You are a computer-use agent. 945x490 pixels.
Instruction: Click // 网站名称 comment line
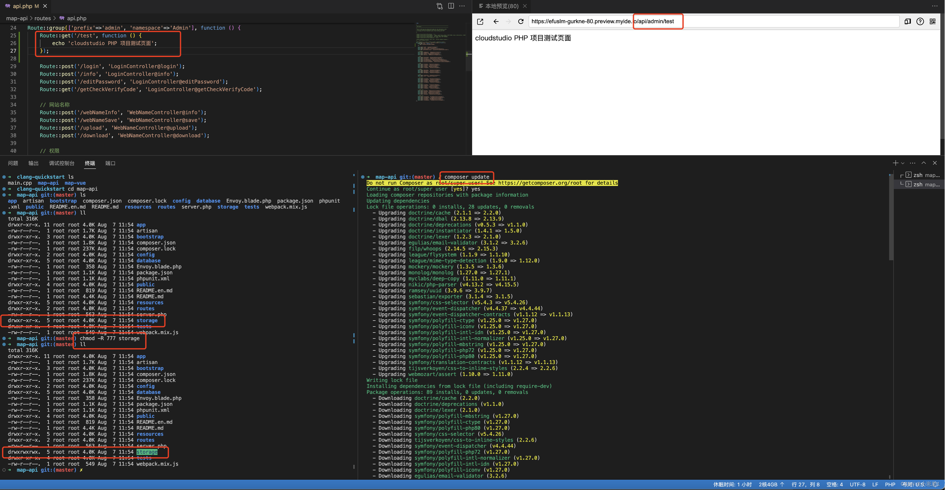pos(55,105)
